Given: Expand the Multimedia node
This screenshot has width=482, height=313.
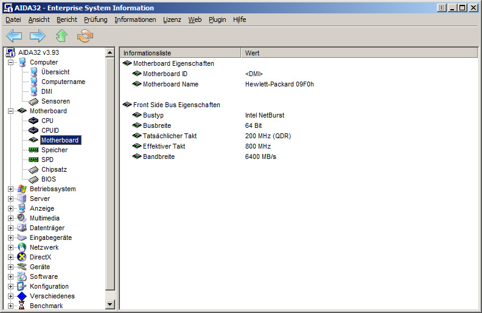Looking at the screenshot, I should (11, 218).
